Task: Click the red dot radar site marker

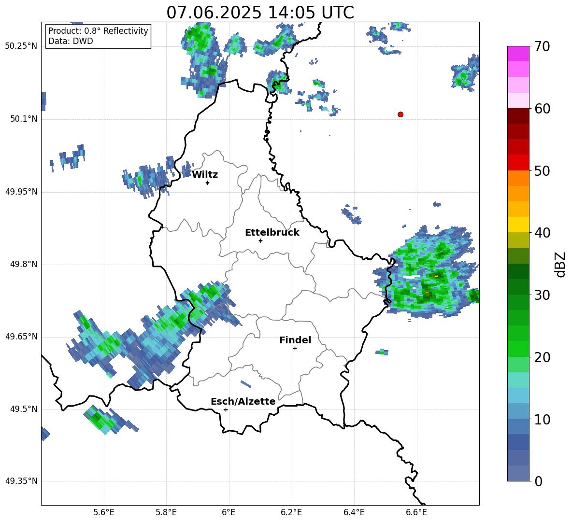Action: [x=400, y=114]
